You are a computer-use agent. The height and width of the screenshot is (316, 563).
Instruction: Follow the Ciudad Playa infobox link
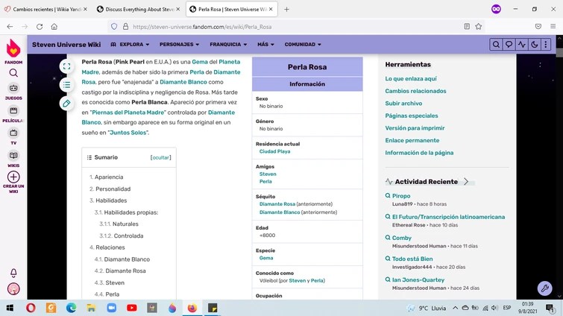(x=274, y=151)
